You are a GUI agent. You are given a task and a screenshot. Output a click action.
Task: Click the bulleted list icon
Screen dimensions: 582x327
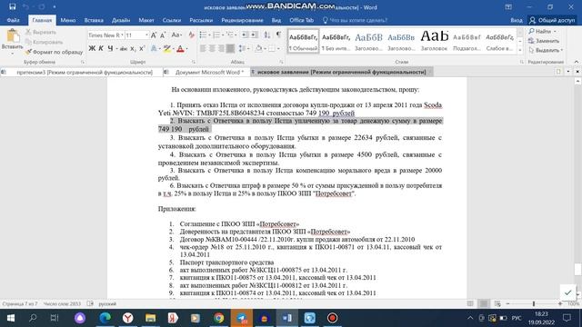[x=203, y=35]
